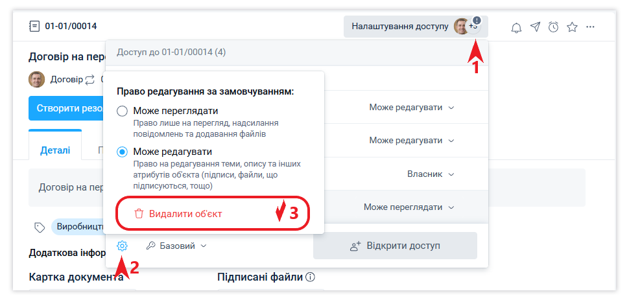Viewport: 629px width, 302px height.
Task: Switch to the Деталі tab
Action: coord(54,149)
